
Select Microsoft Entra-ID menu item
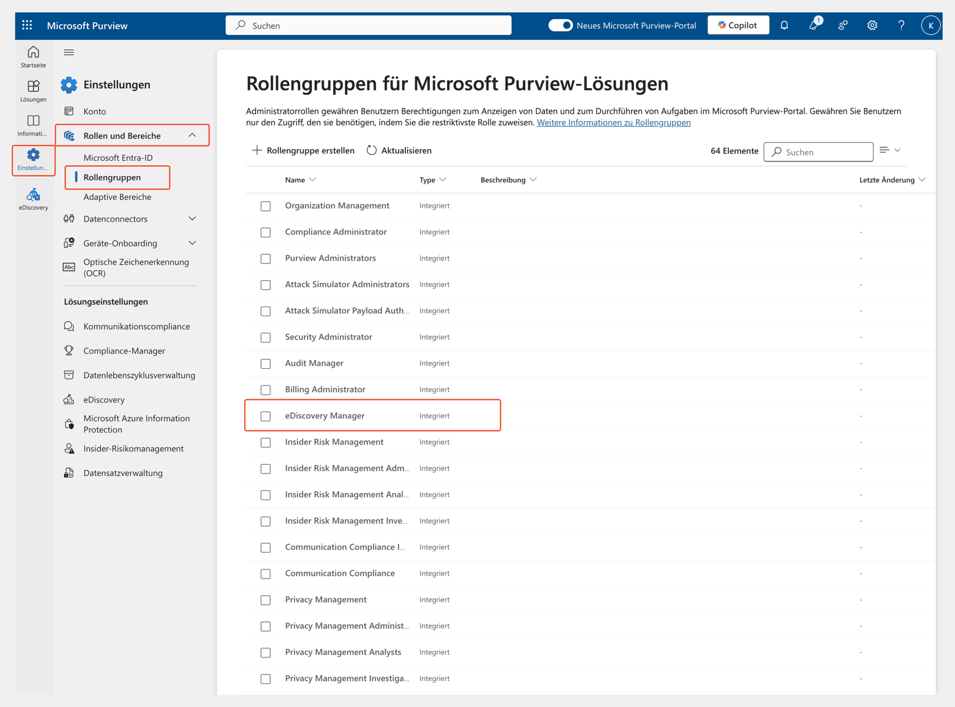click(118, 158)
